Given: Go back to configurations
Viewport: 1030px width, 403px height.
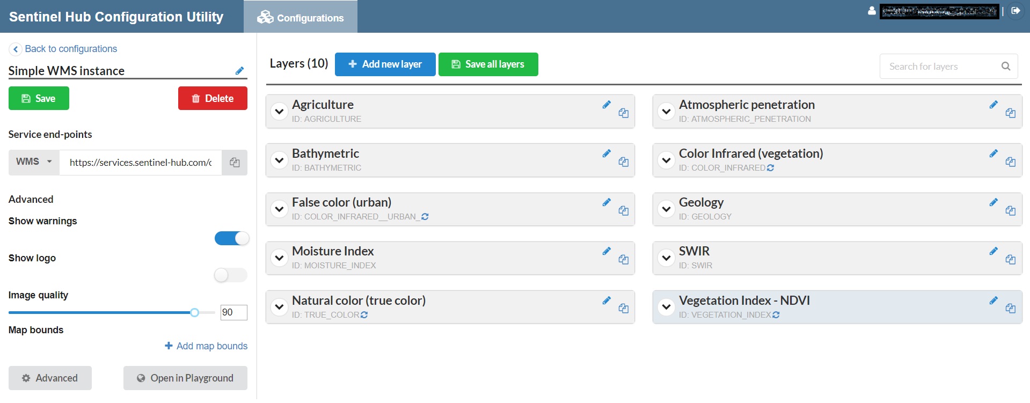Looking at the screenshot, I should click(x=63, y=49).
